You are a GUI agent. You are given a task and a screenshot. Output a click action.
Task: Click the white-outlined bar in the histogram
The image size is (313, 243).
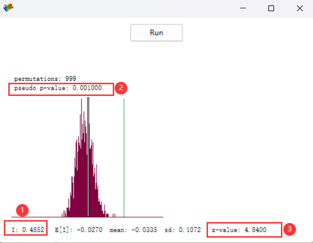[88, 157]
